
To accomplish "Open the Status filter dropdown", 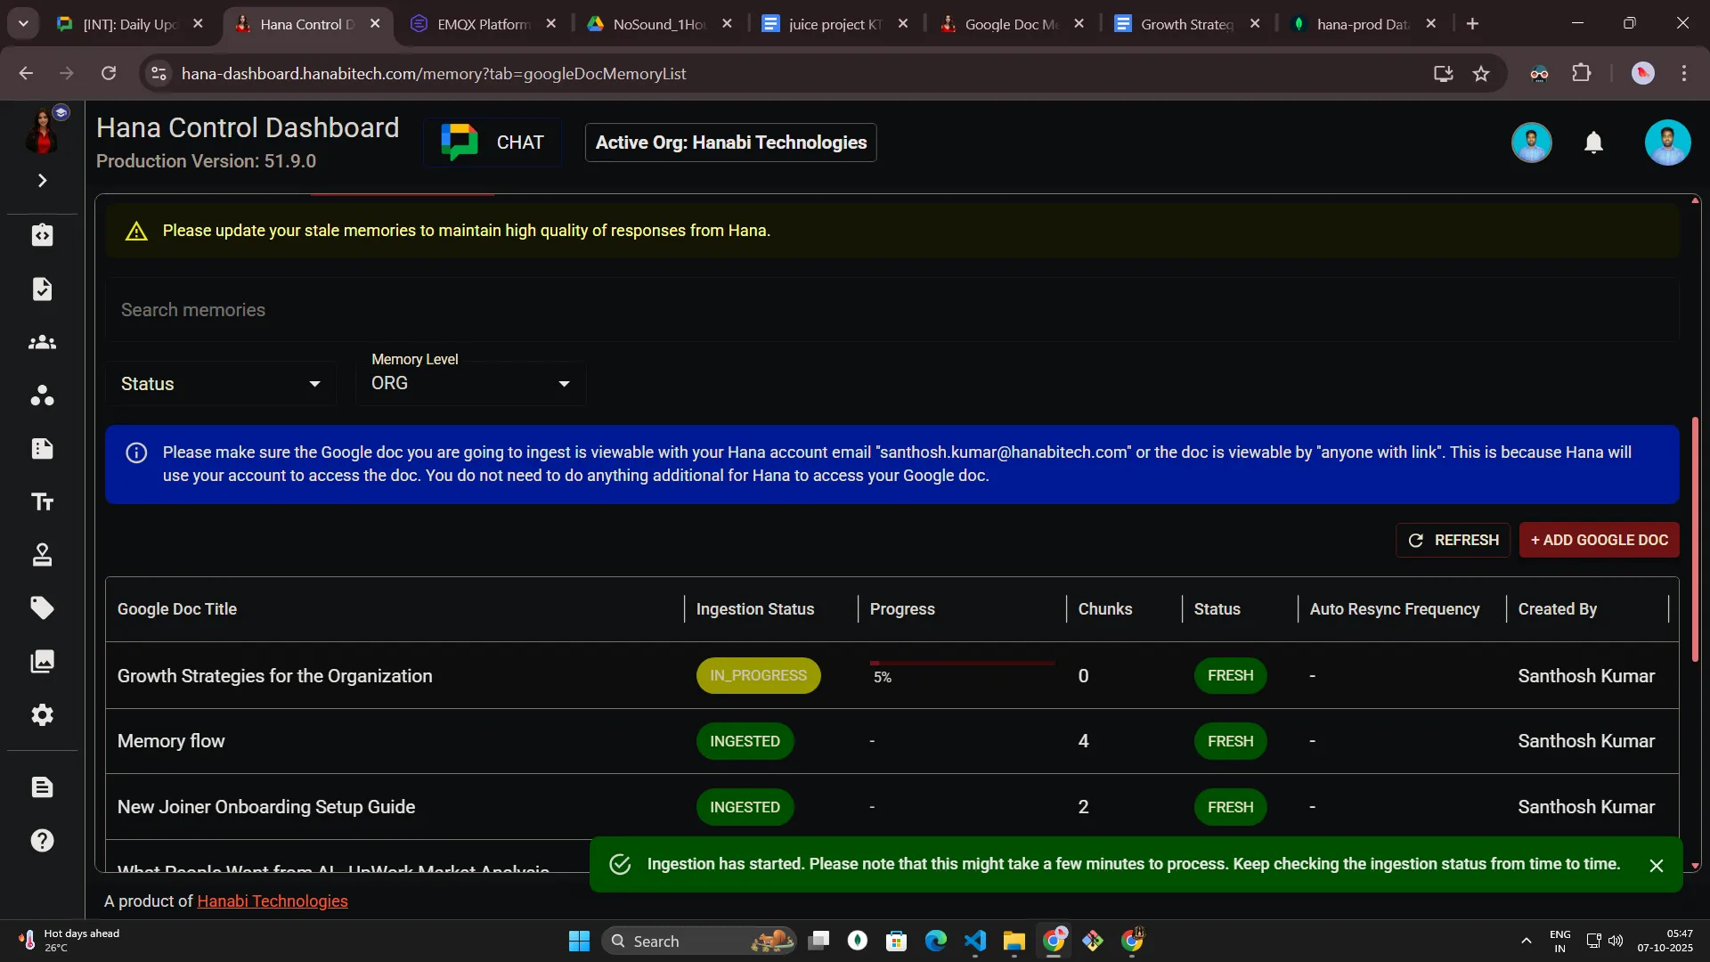I will pos(220,384).
